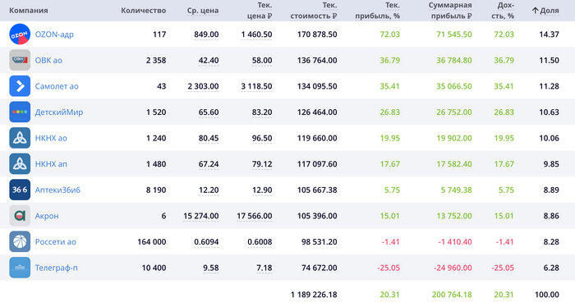Click Акрон current price 17 566.00

click(x=255, y=216)
